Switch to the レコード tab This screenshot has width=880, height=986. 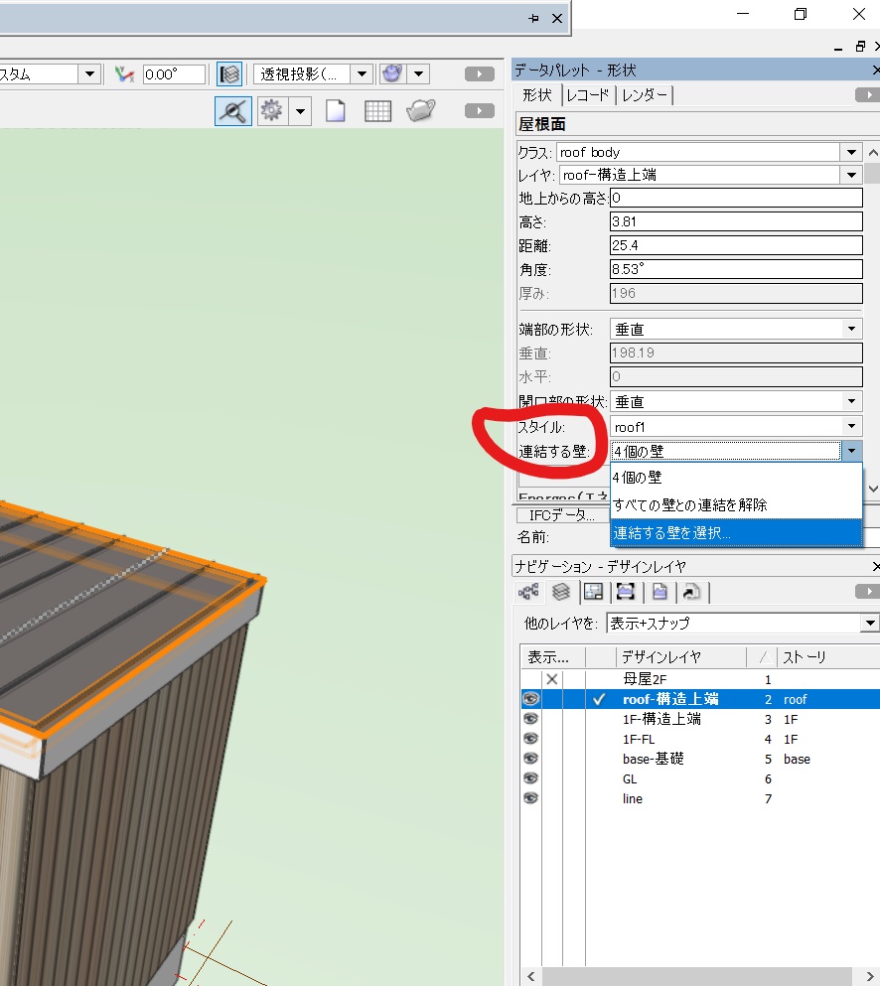(587, 95)
